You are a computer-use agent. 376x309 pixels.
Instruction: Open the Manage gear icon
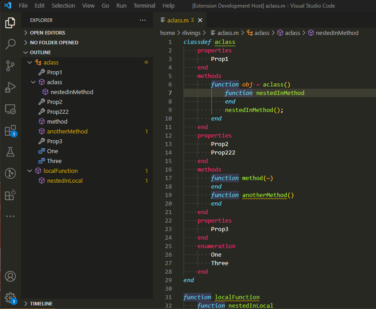10,298
